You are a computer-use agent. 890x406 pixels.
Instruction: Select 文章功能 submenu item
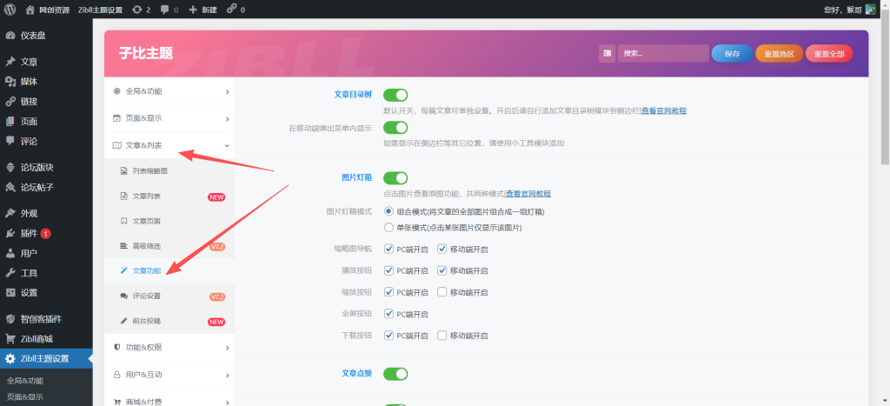tap(169, 271)
